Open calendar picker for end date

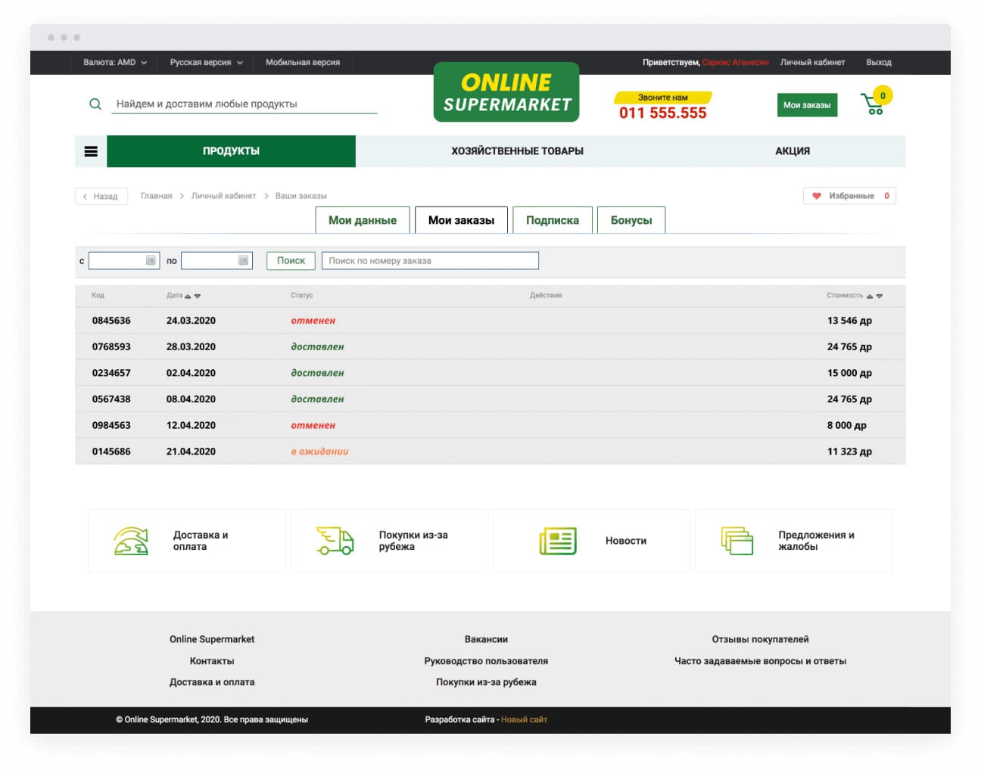[243, 260]
